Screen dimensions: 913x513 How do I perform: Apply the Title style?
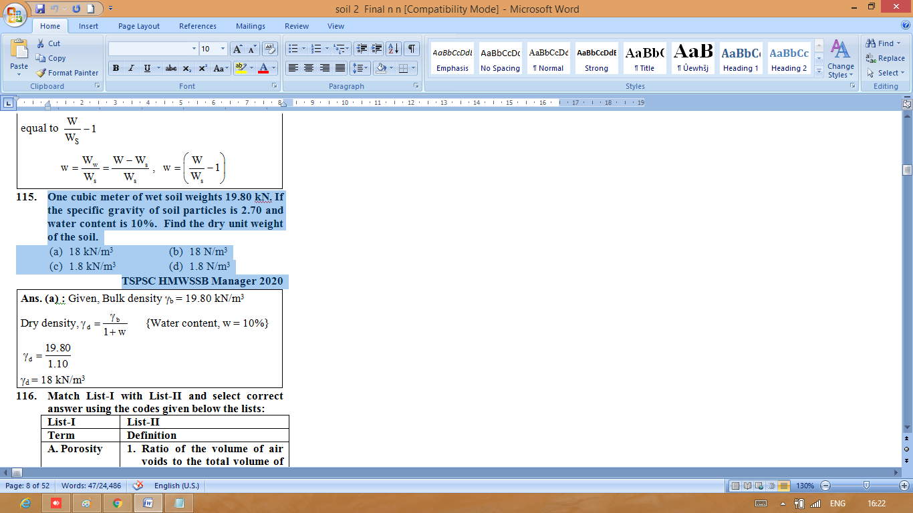point(645,58)
